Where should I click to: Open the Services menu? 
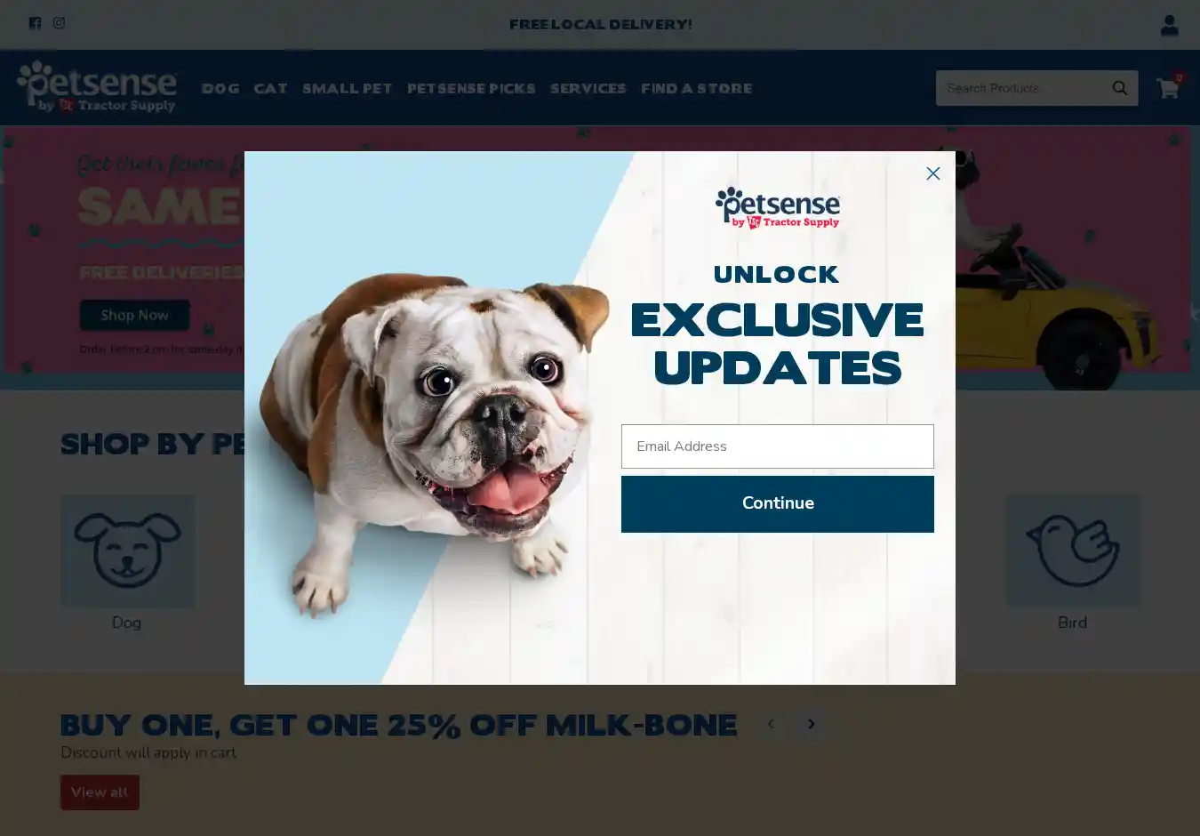click(x=588, y=88)
